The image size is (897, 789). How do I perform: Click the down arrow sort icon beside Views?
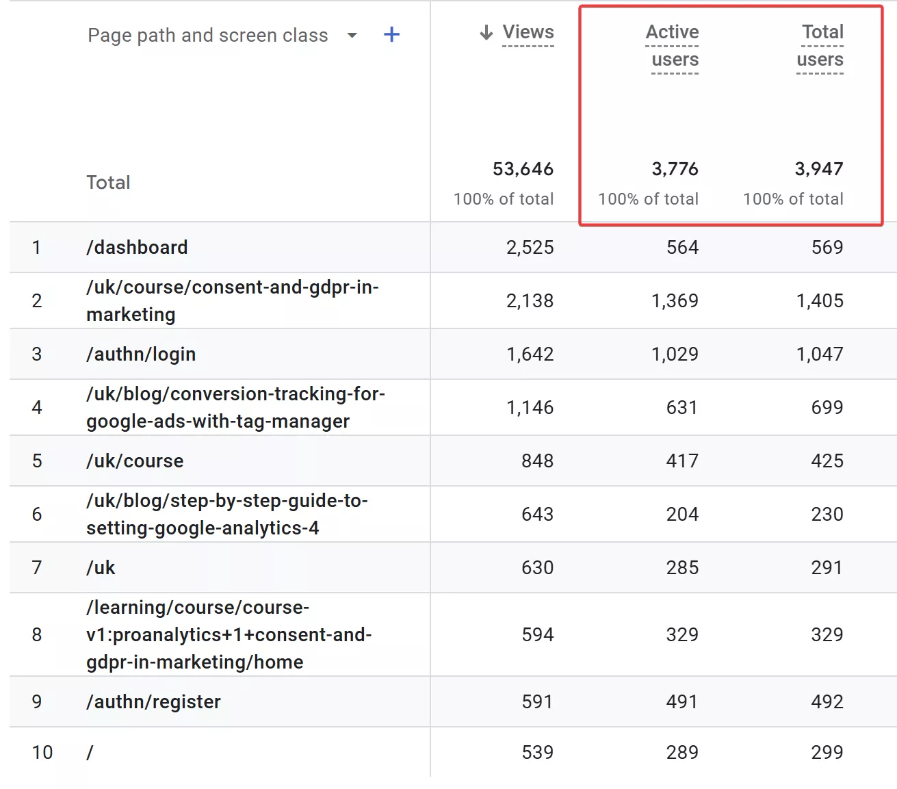click(486, 32)
